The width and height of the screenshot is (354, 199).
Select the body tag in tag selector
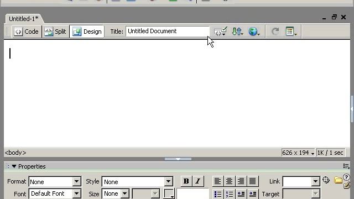[x=15, y=153]
